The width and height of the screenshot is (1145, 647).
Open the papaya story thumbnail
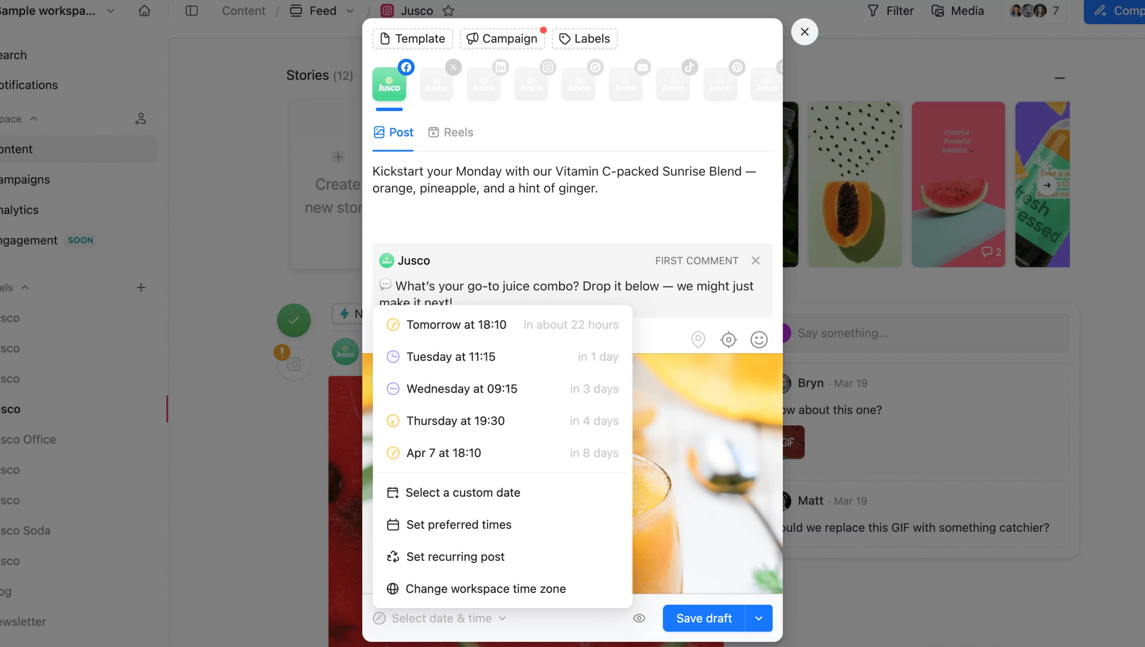tap(854, 184)
